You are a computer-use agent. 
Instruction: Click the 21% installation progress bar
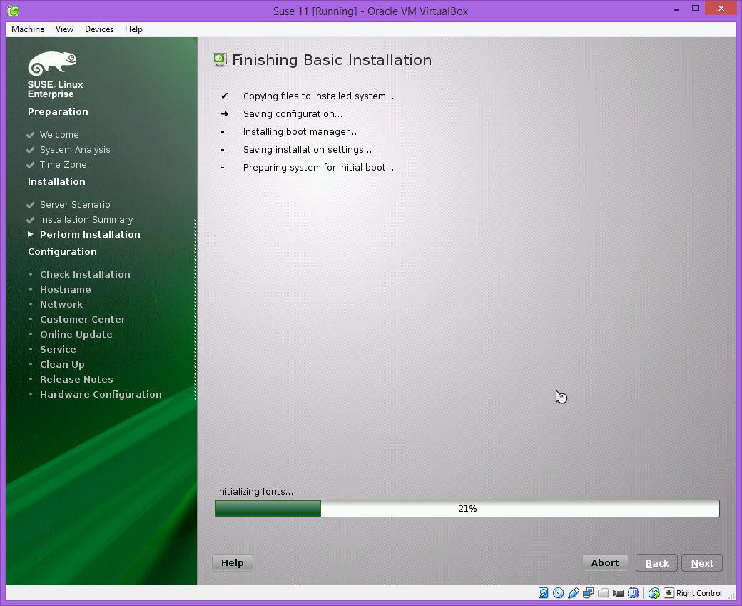(467, 508)
